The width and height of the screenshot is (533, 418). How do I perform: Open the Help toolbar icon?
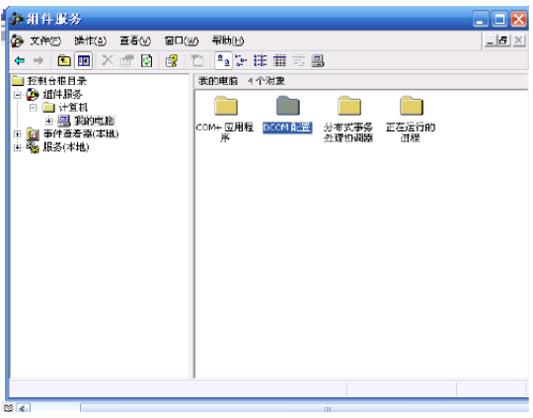coord(172,61)
